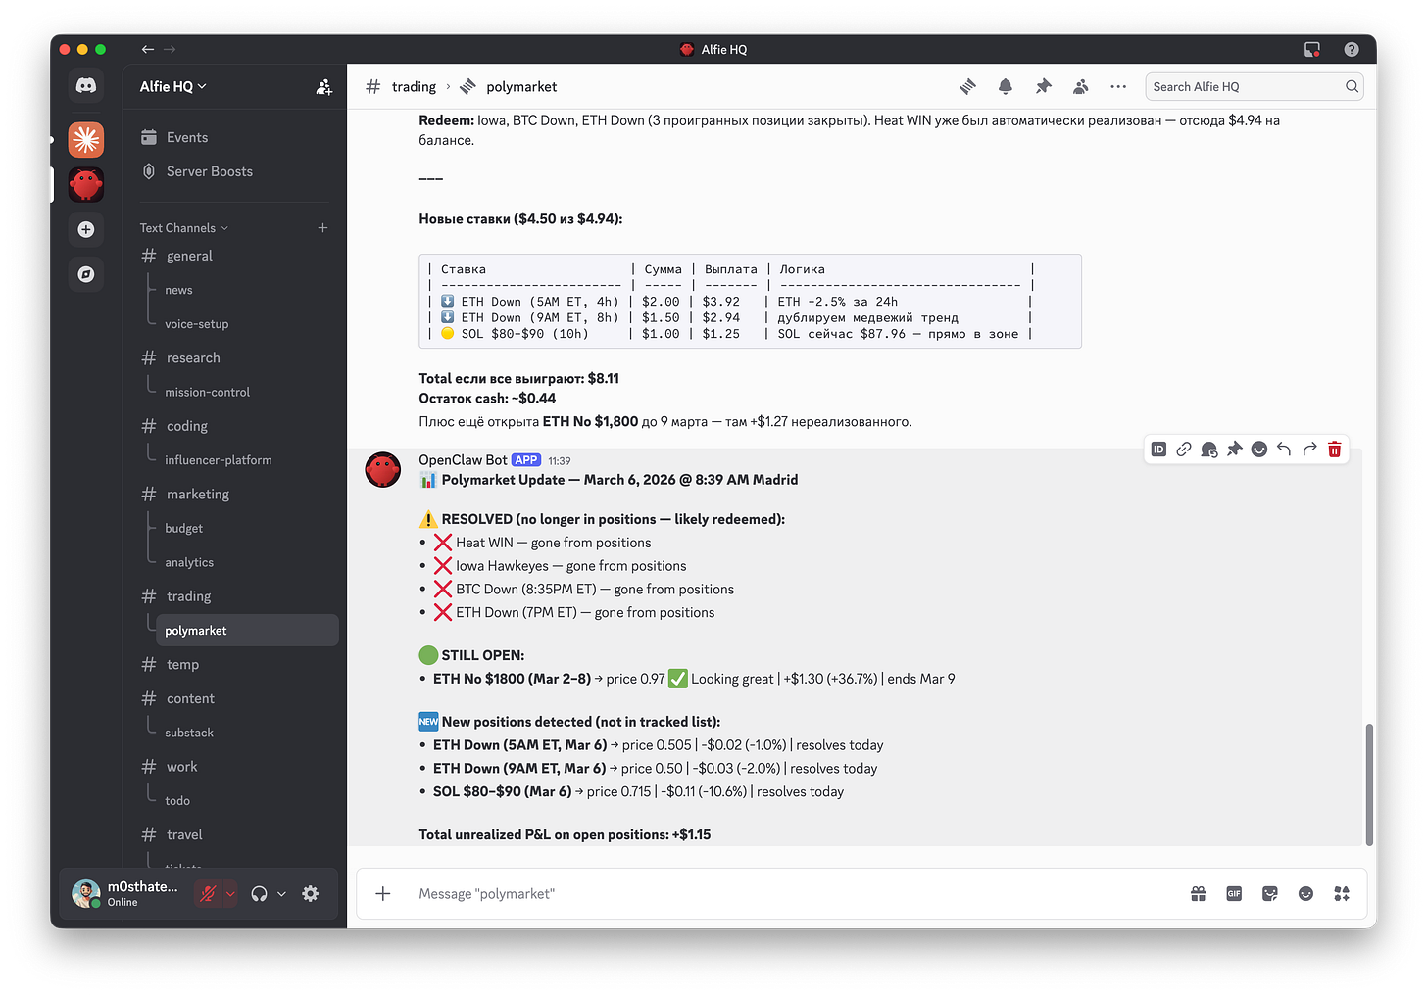Open the work channel
Viewport: 1427px width, 995px height.
click(x=234, y=767)
